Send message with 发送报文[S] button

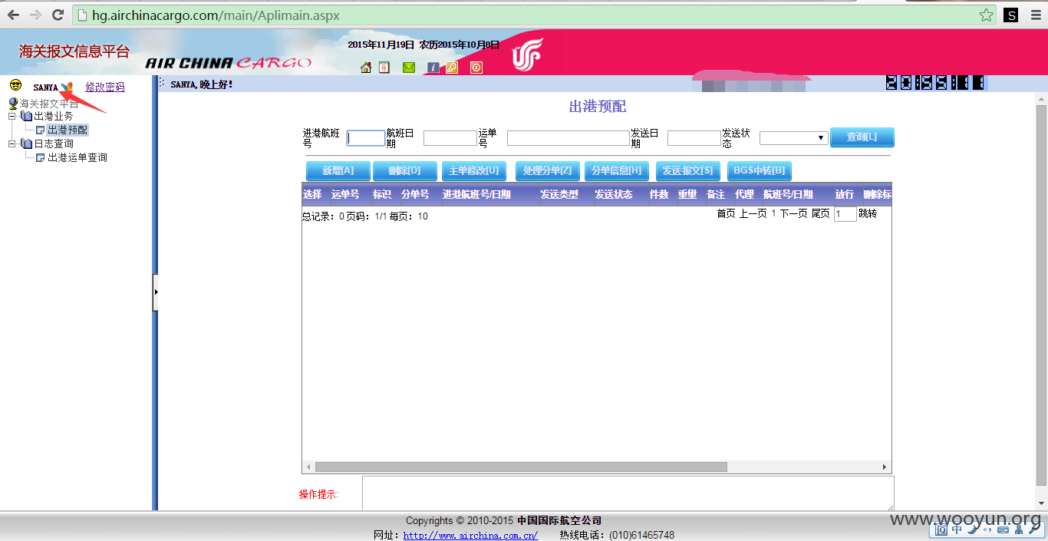(688, 171)
